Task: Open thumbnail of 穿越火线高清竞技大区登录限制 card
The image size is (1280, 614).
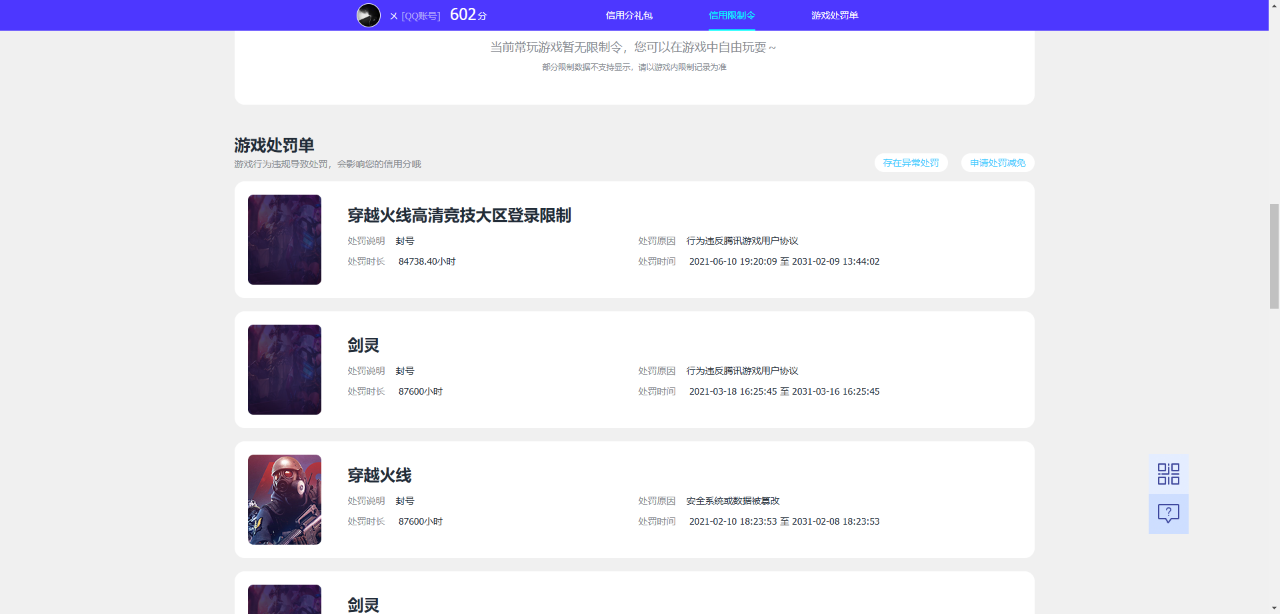Action: coord(285,239)
